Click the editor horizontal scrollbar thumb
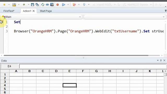This screenshot has width=167, height=94. coord(76,55)
